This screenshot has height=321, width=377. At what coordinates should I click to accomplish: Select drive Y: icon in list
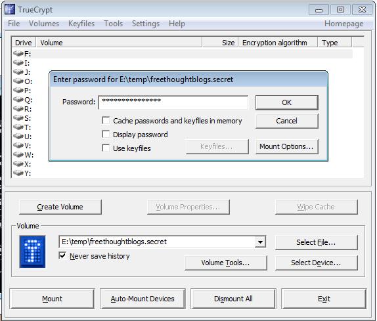[x=18, y=173]
